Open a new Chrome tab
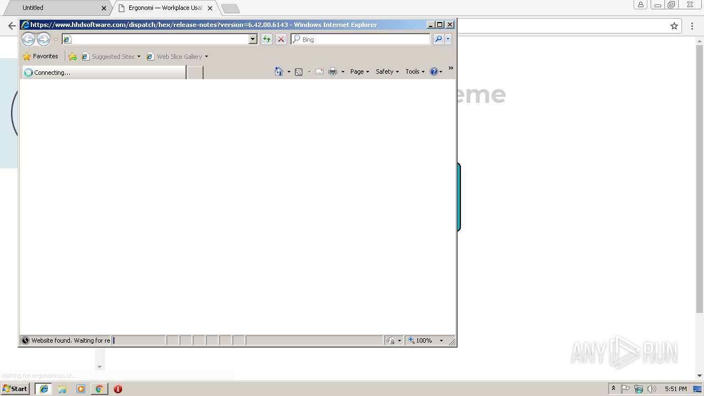The image size is (704, 396). point(230,8)
